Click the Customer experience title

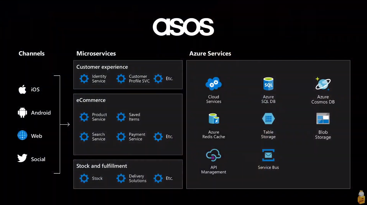pos(102,67)
